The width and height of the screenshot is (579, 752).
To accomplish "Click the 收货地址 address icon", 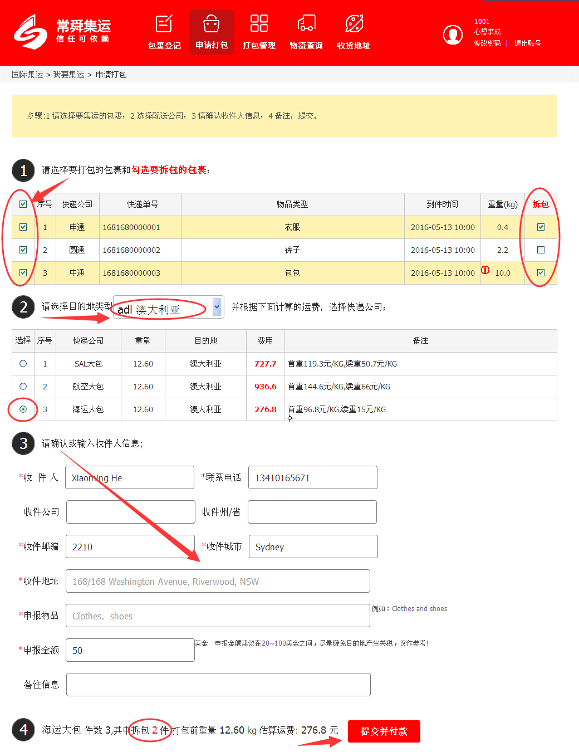I will coord(354,24).
